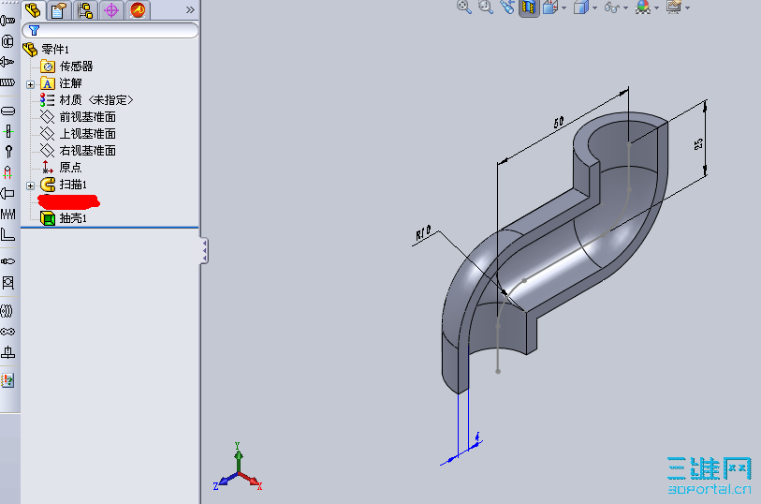Screen dimensions: 761x504
Task: Click the shaft component toolbox icon
Action: pyautogui.click(x=7, y=261)
